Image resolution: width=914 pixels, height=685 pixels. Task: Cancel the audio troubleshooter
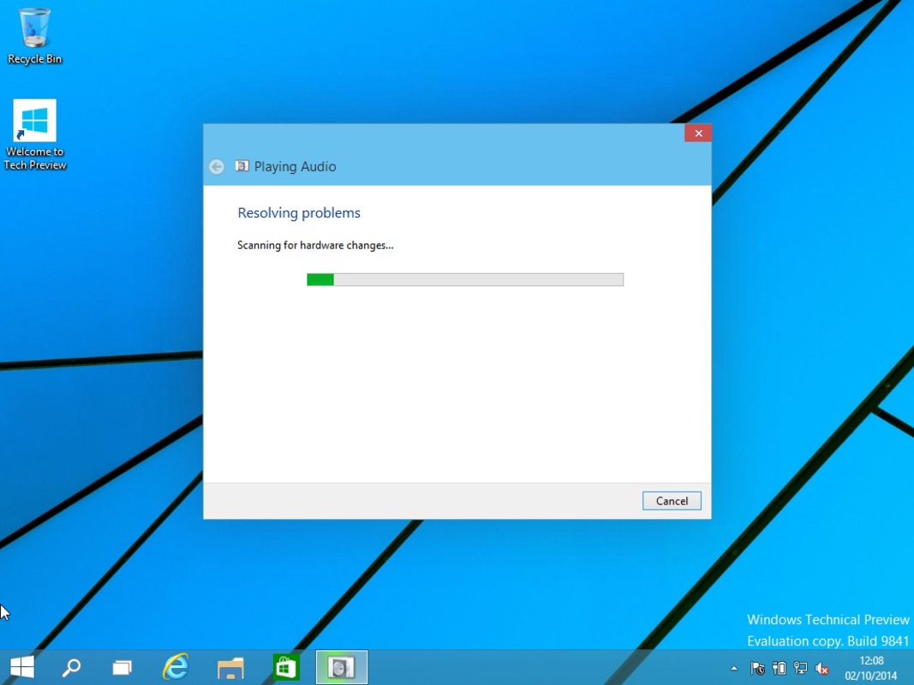pos(672,501)
